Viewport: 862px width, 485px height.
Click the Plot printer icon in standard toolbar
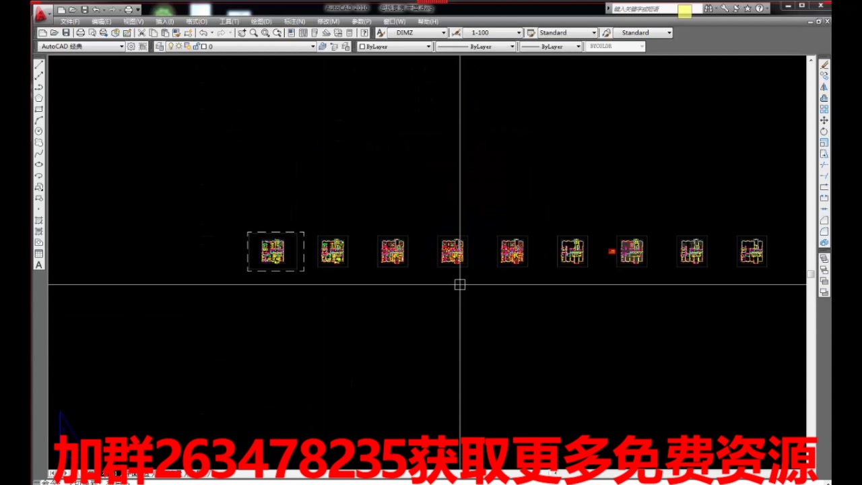tap(81, 32)
